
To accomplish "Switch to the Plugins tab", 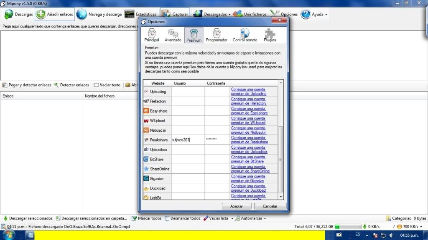I will click(x=270, y=35).
